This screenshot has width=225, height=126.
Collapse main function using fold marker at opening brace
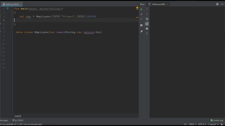coord(13,13)
